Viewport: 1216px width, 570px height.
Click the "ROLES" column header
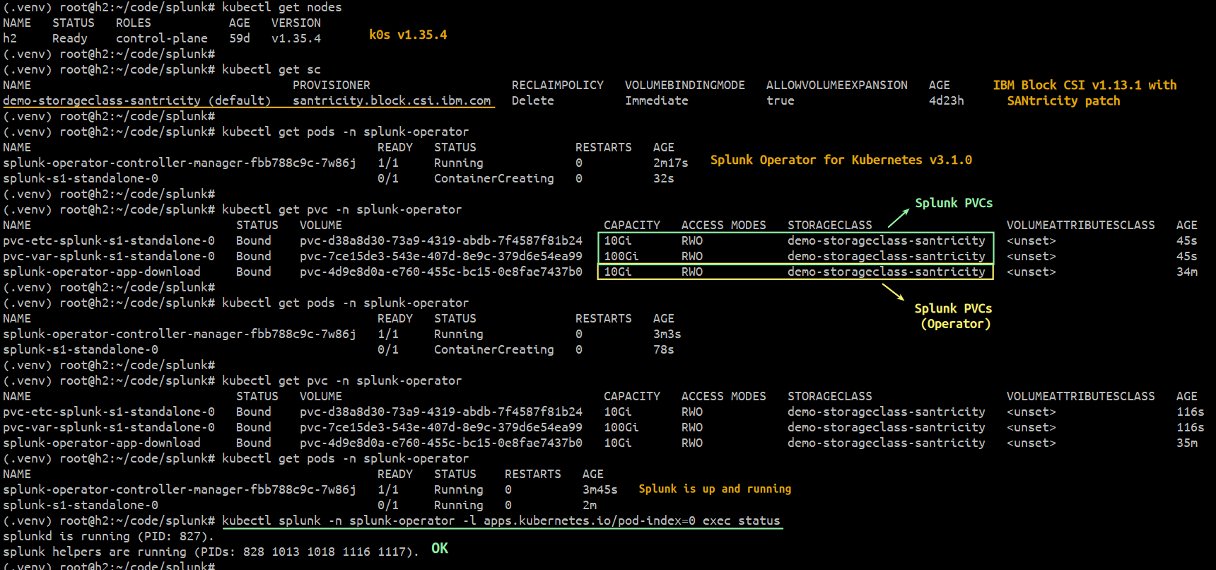tap(134, 23)
